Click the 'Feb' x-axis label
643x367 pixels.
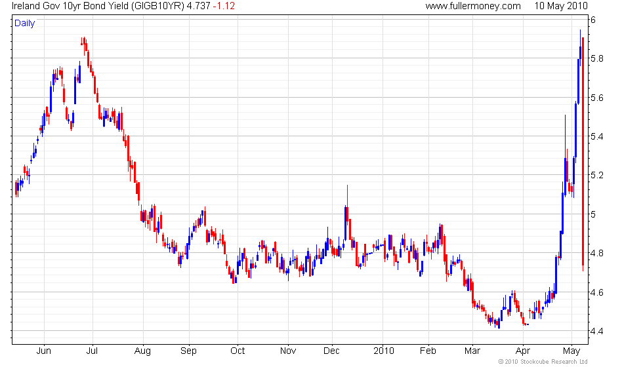click(428, 351)
